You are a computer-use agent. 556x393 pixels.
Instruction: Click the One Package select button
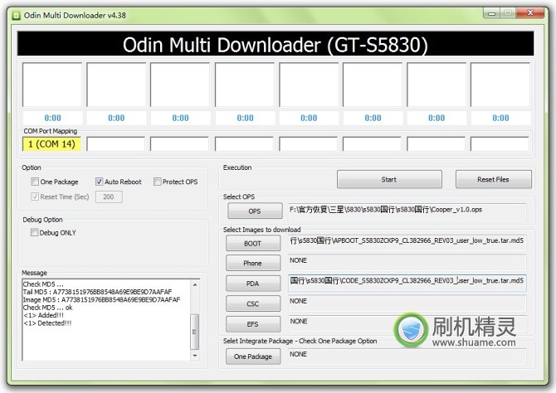coord(253,357)
